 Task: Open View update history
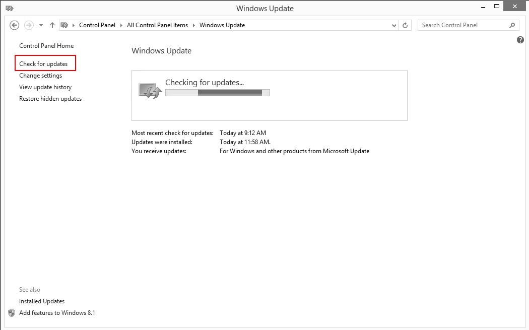pos(45,87)
